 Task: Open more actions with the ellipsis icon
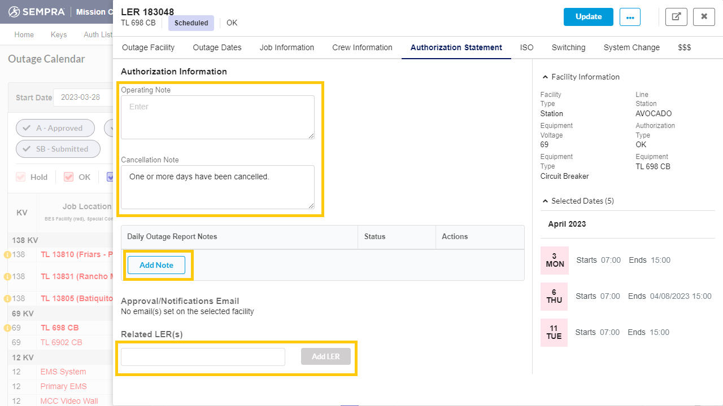pyautogui.click(x=630, y=17)
